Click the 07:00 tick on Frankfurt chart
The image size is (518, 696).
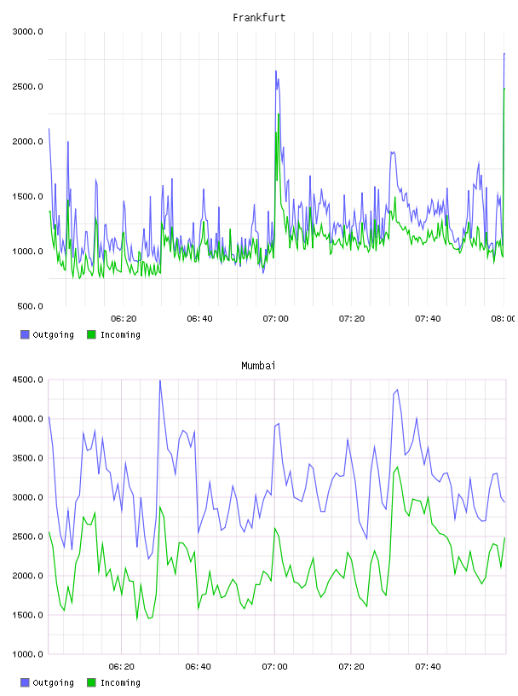275,319
